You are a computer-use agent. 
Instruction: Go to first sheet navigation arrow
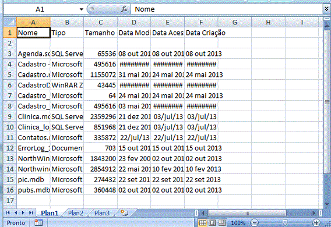click(x=8, y=212)
